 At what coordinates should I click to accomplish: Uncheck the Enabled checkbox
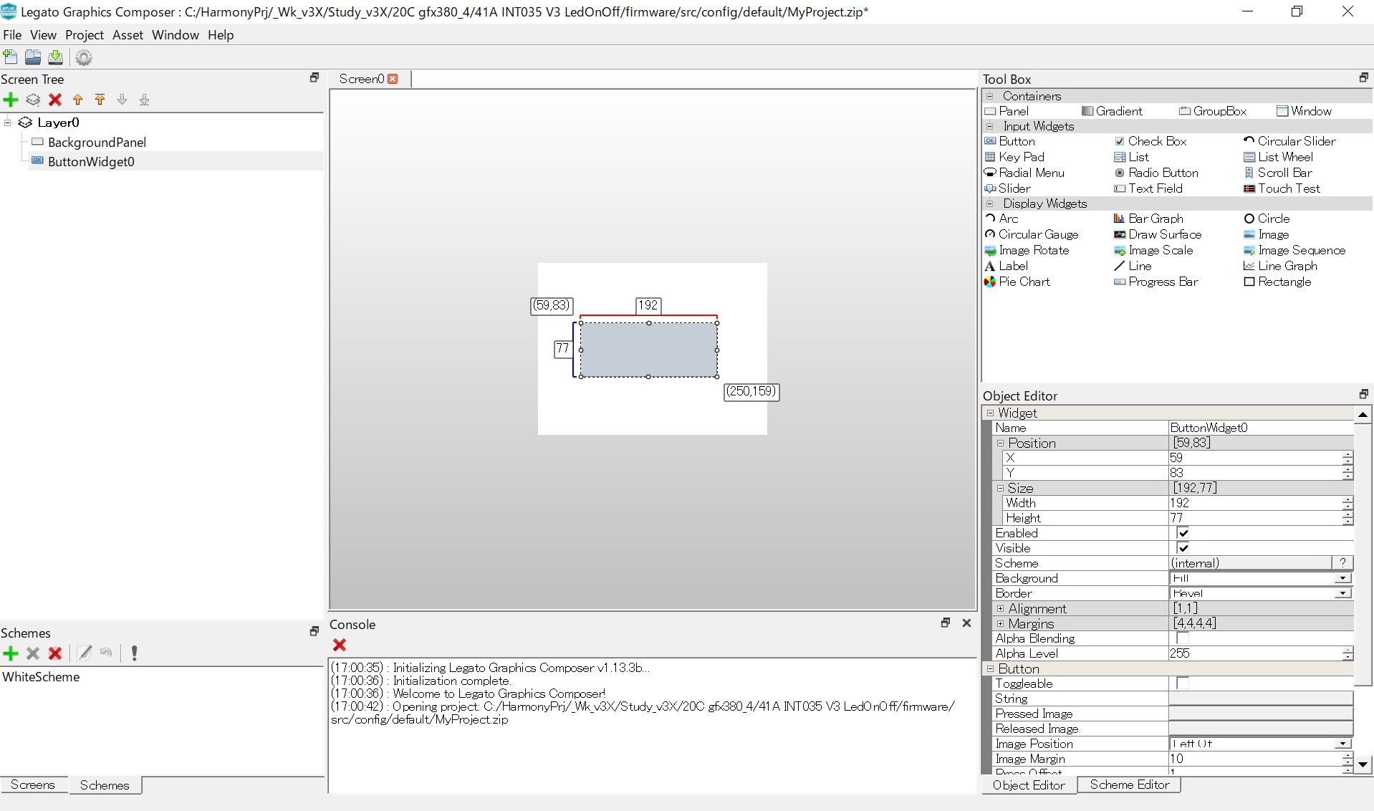[1183, 533]
